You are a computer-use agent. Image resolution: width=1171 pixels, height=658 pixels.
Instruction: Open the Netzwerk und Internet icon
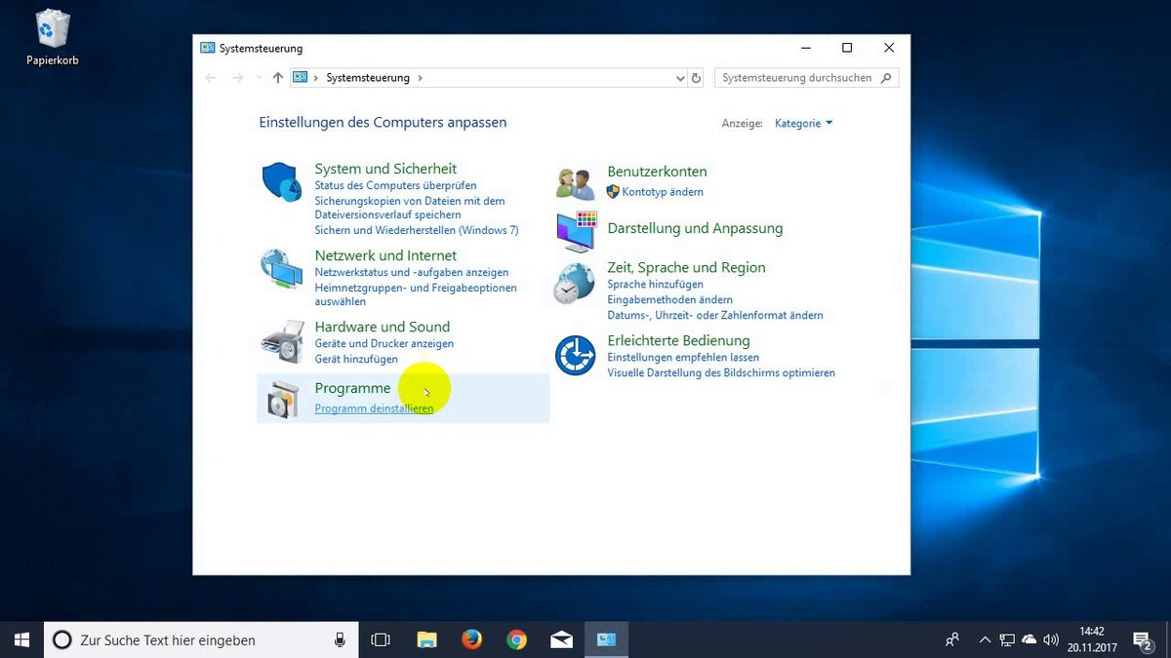point(282,270)
